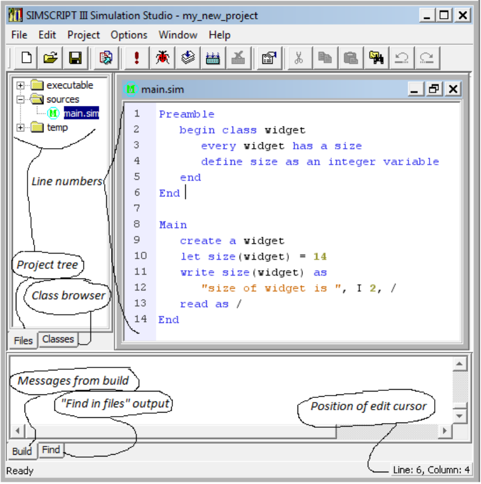
Task: Click the line and column status indicator
Action: (431, 470)
